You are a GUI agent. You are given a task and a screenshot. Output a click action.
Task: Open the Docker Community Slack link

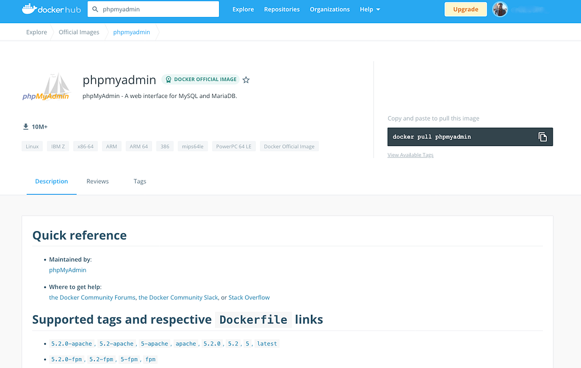click(178, 297)
